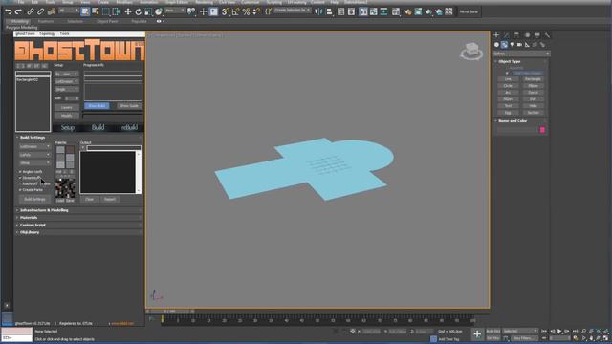Open the third Setup dropdown above Size
The image size is (612, 344).
coord(66,89)
